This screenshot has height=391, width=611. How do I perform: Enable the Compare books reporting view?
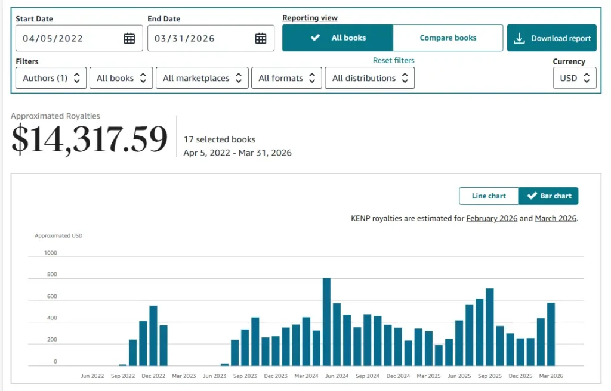point(448,38)
